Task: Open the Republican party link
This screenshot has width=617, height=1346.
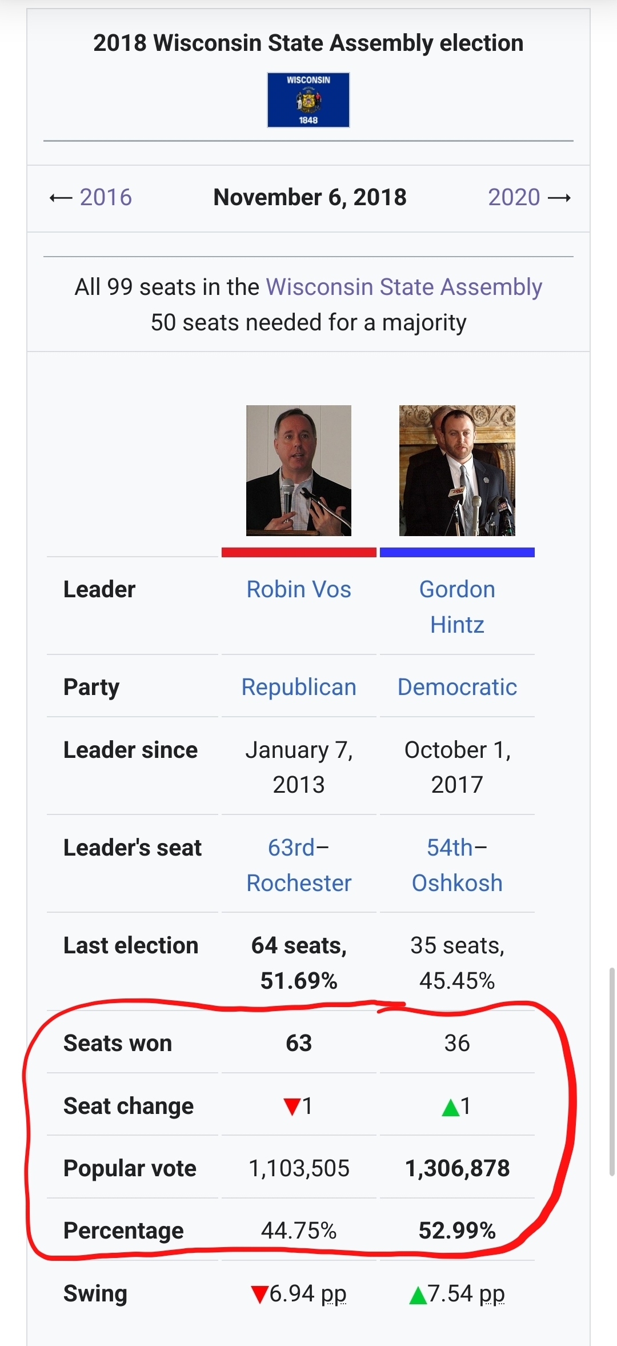Action: [x=299, y=687]
